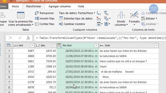
Task: Expand Usar la primera fila dropdown arrow
Action: coord(33,25)
